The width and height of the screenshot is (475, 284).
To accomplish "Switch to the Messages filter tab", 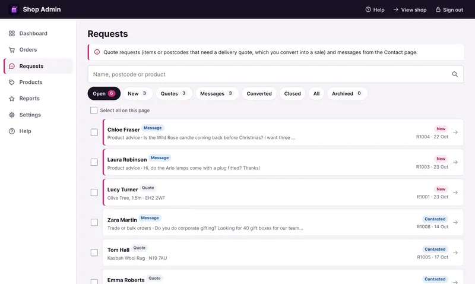I will click(x=217, y=93).
